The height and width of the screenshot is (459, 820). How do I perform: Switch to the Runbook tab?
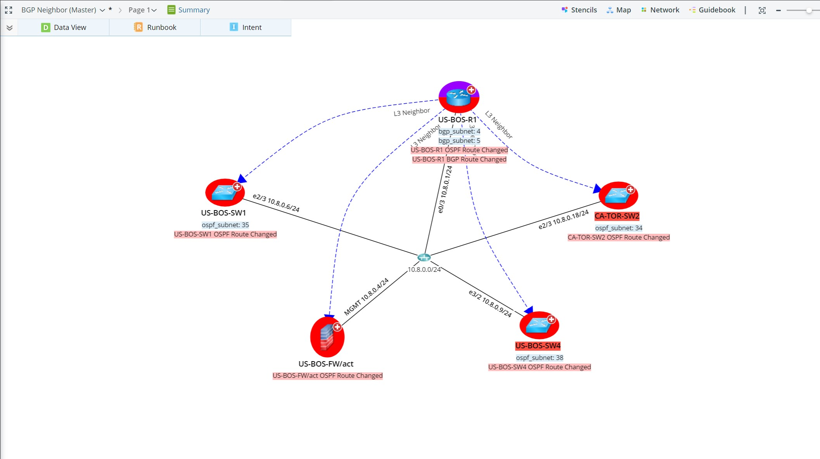[x=155, y=28]
